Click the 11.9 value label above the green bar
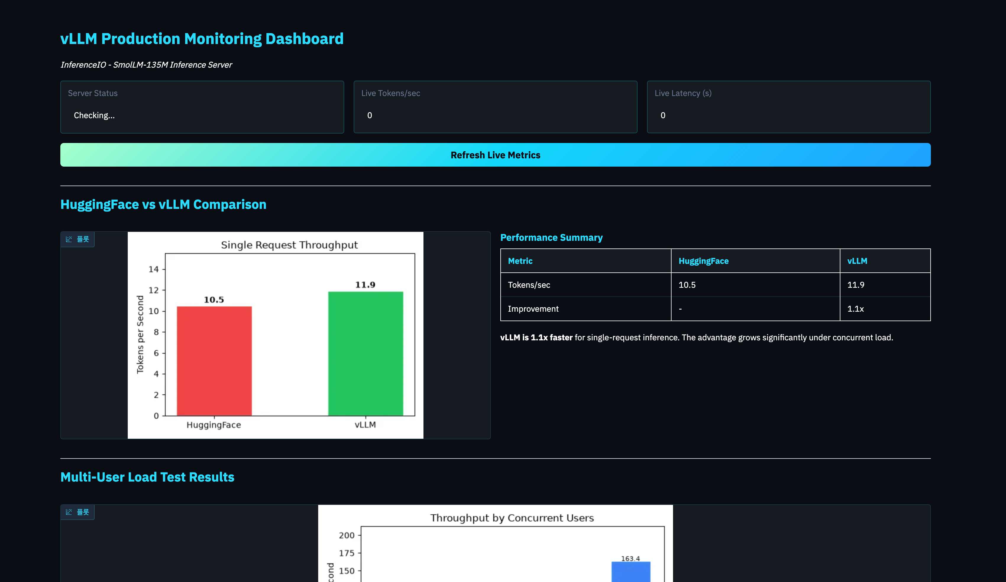1006x582 pixels. point(365,285)
